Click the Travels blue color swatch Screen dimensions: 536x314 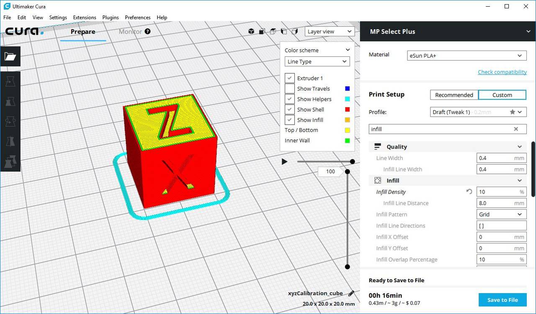pos(347,89)
